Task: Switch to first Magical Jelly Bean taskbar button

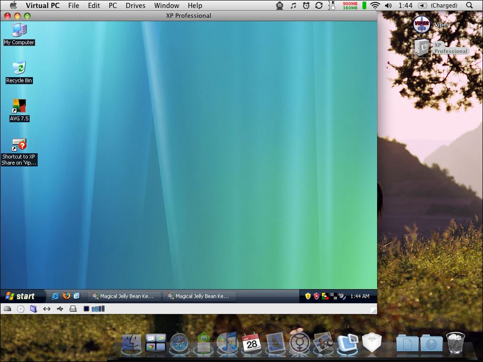Action: pyautogui.click(x=124, y=296)
